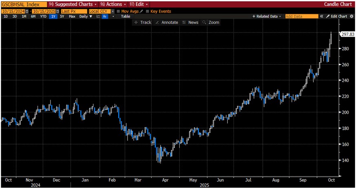Expand the Related Data dropdown
The width and height of the screenshot is (357, 190).
(x=267, y=17)
